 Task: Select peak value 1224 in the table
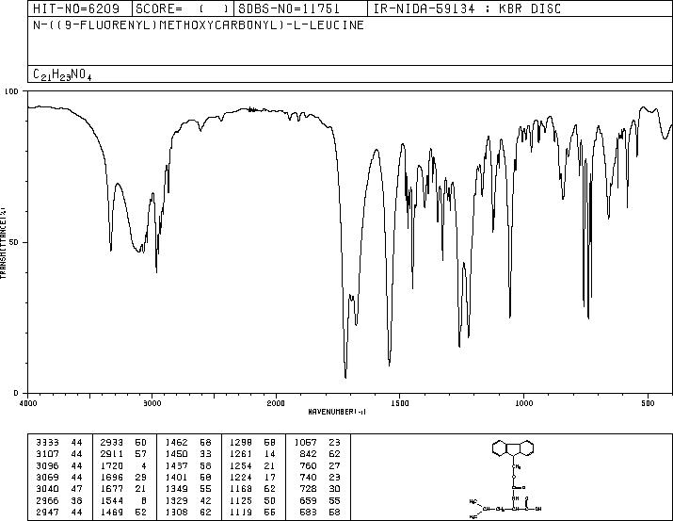[x=241, y=477]
